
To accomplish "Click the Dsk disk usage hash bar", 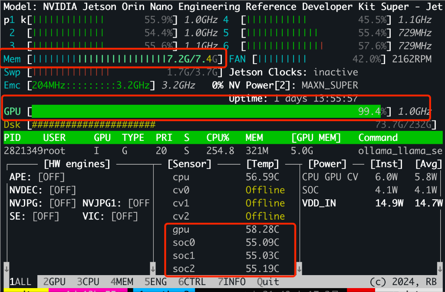I will pos(231,124).
